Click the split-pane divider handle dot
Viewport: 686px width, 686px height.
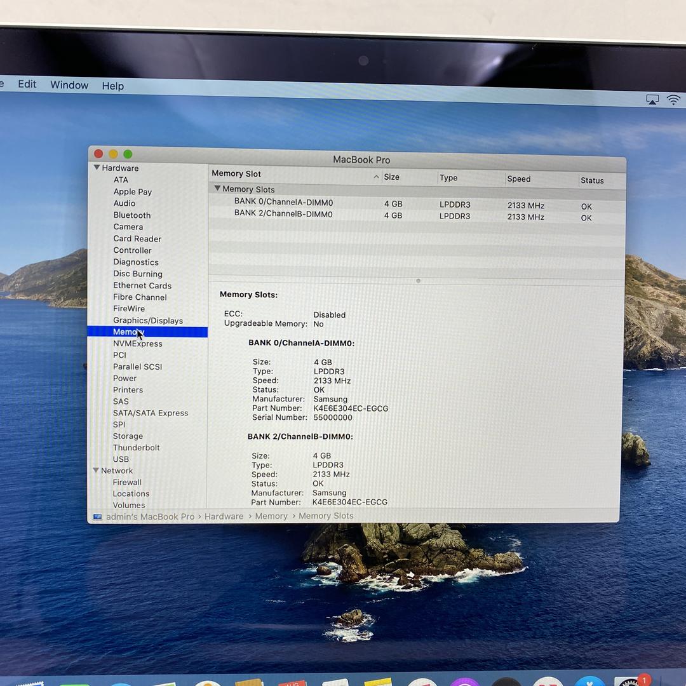tap(418, 281)
